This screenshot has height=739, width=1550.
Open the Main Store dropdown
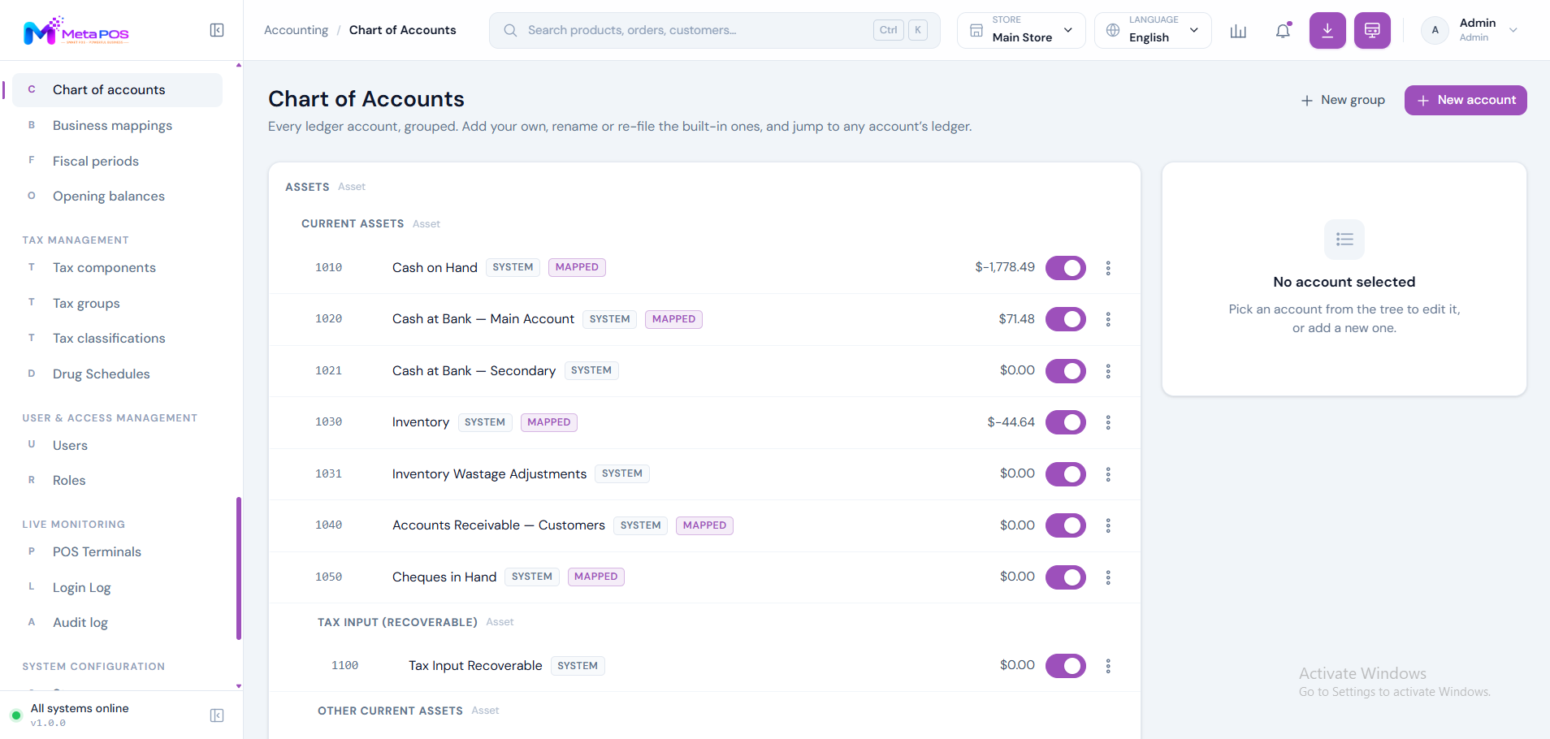click(1021, 31)
